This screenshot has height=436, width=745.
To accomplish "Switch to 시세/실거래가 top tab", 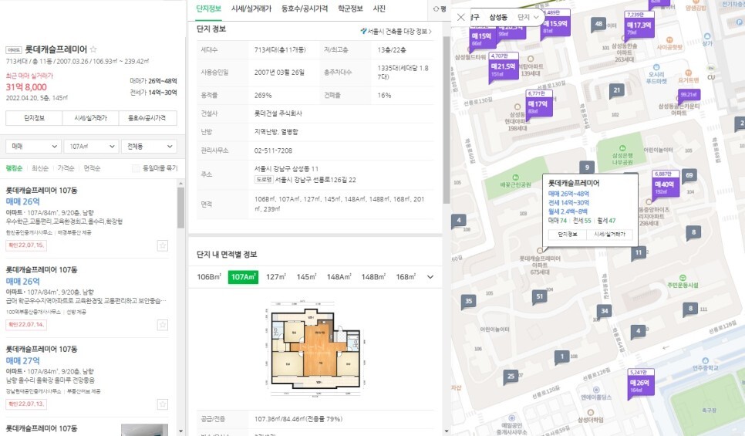I will [x=251, y=8].
